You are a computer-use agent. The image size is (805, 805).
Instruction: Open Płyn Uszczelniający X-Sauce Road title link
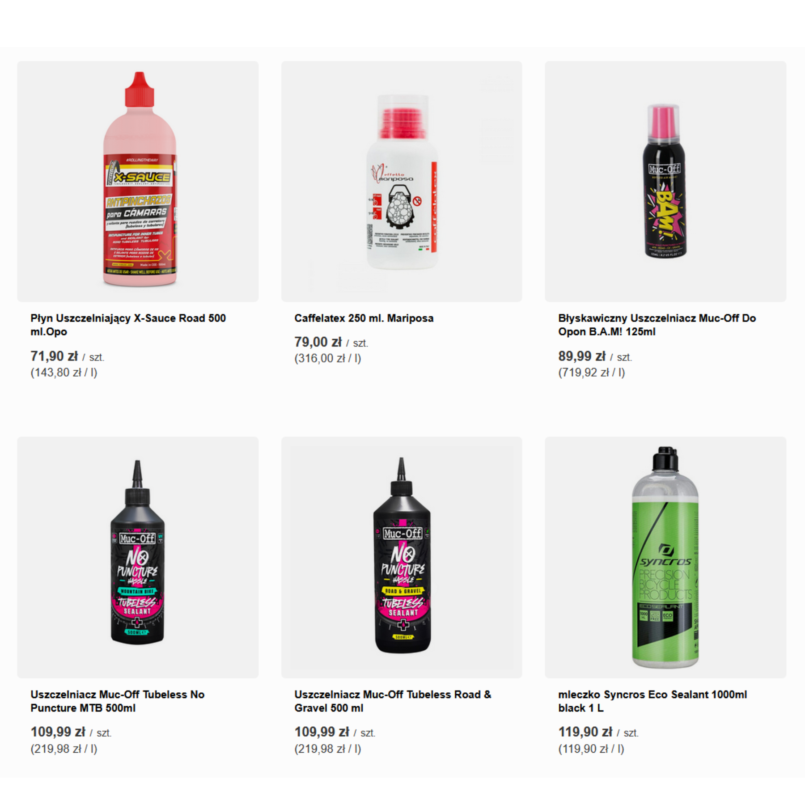coord(128,325)
